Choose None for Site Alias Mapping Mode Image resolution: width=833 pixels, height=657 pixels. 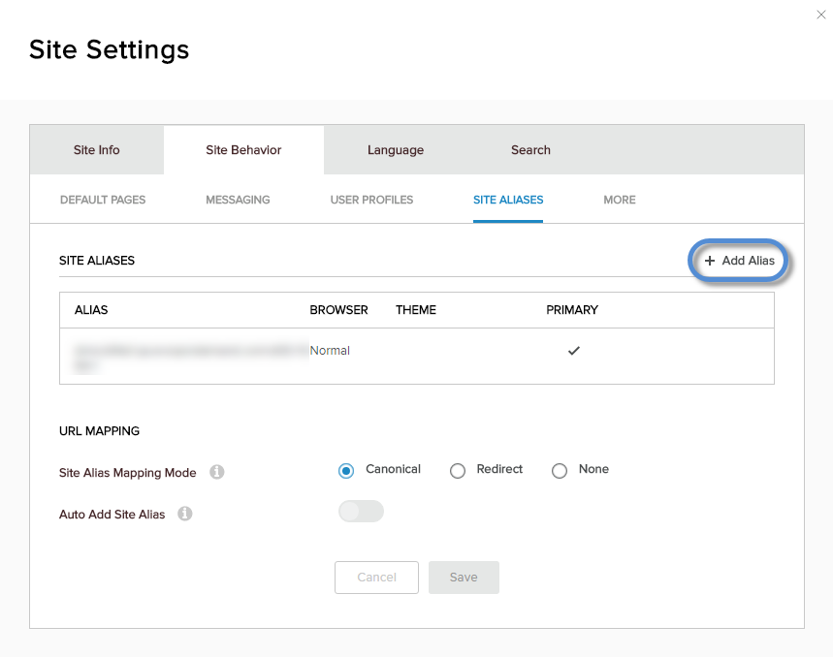pyautogui.click(x=559, y=470)
